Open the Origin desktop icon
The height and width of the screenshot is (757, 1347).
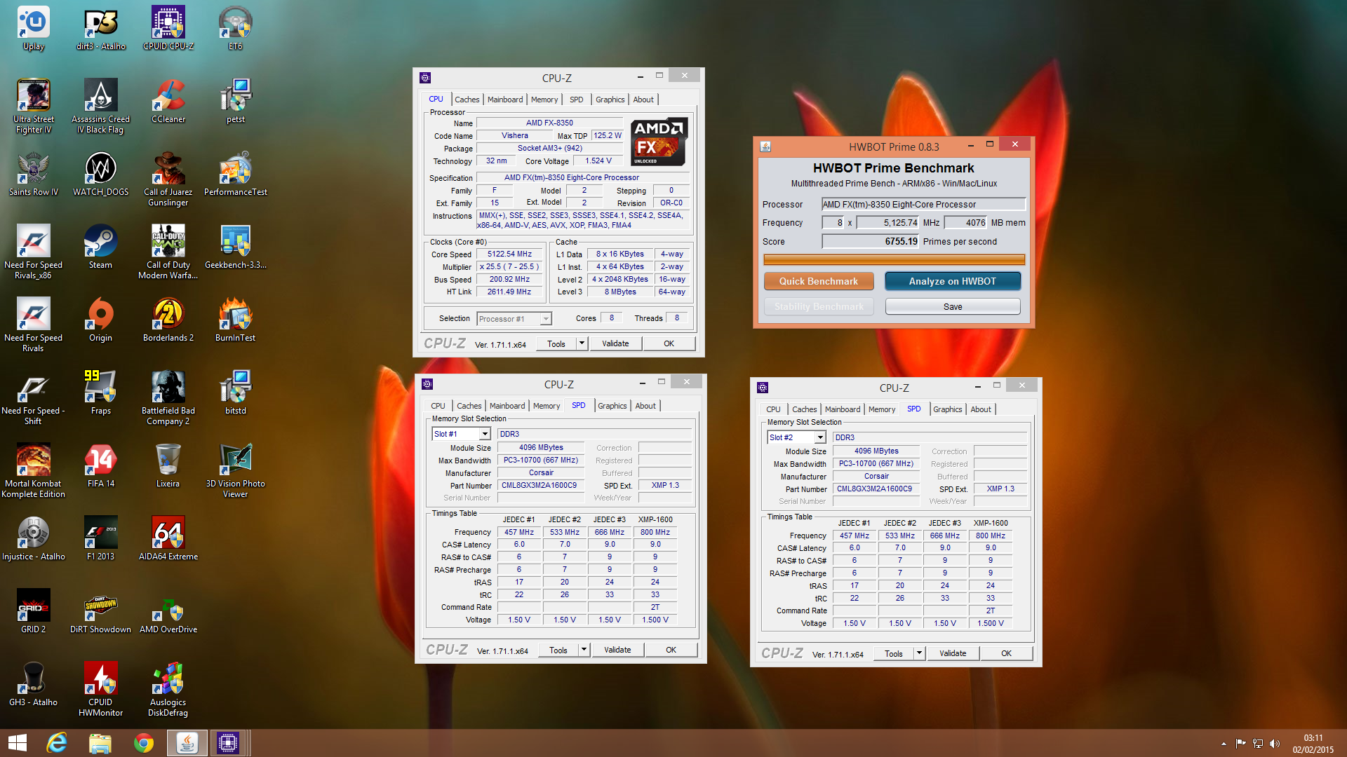tap(100, 320)
